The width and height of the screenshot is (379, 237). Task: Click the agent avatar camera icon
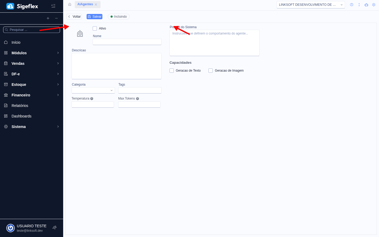[80, 34]
